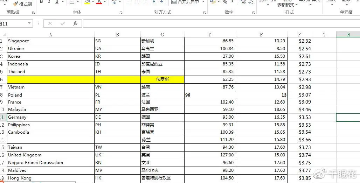
Task: Select the cell showing $3.07
Action: (x=300, y=95)
